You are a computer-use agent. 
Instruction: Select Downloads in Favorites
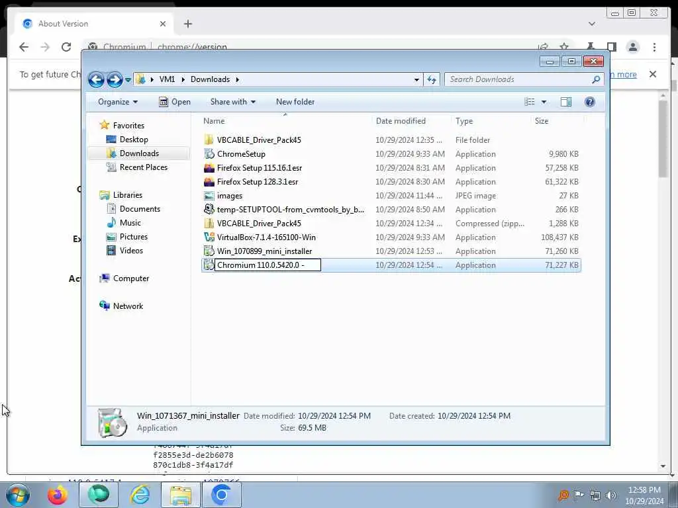tap(139, 153)
